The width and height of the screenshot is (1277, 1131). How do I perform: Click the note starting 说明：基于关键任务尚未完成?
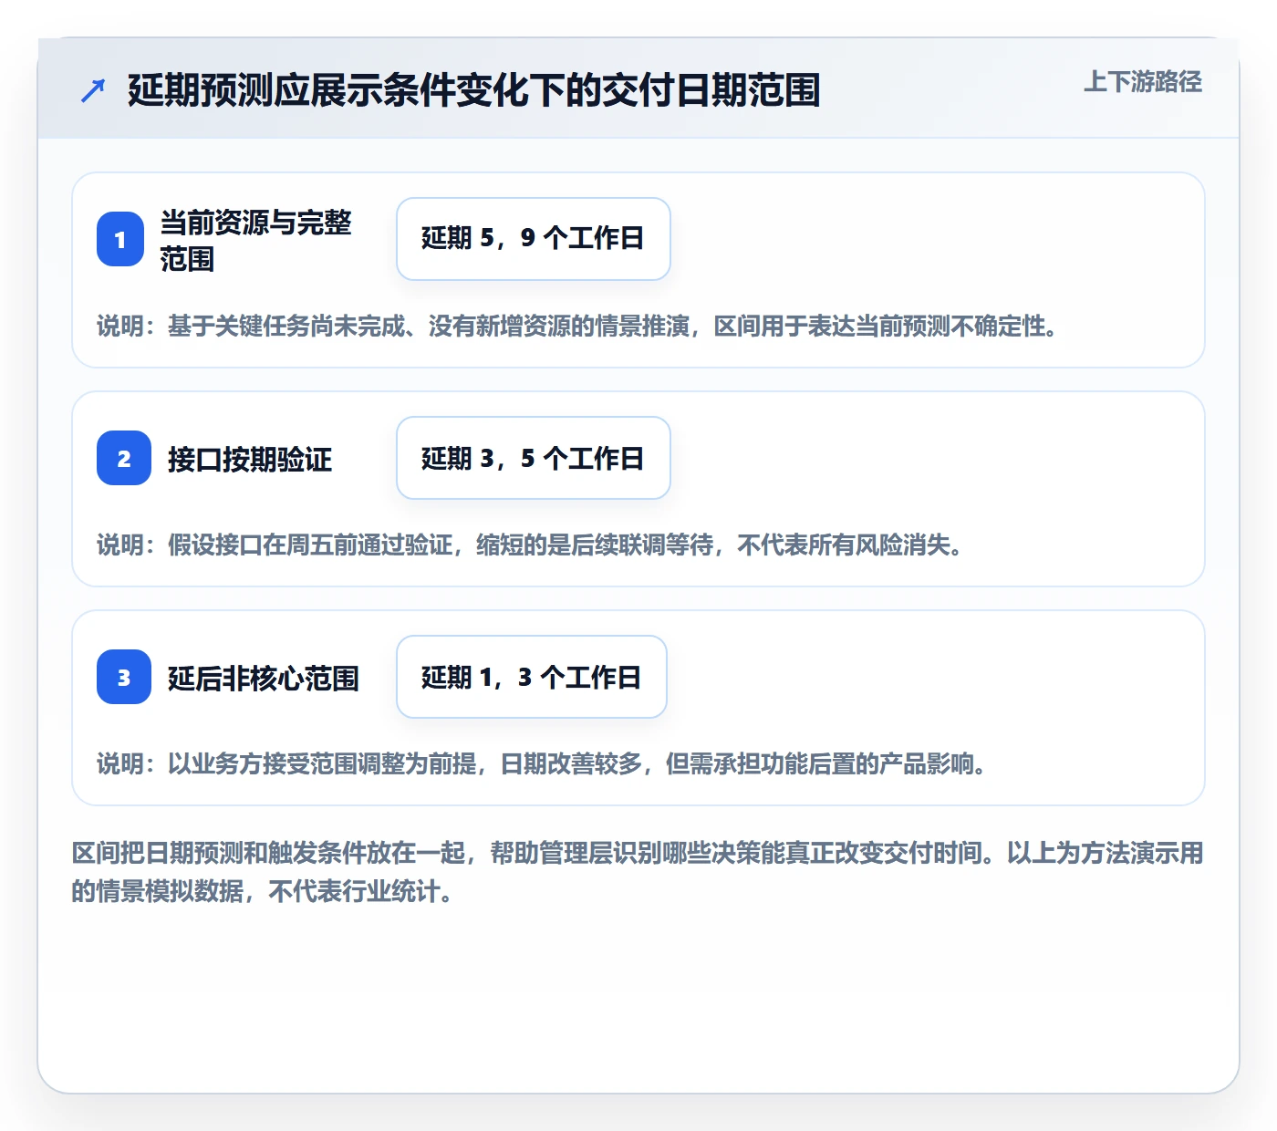(577, 326)
